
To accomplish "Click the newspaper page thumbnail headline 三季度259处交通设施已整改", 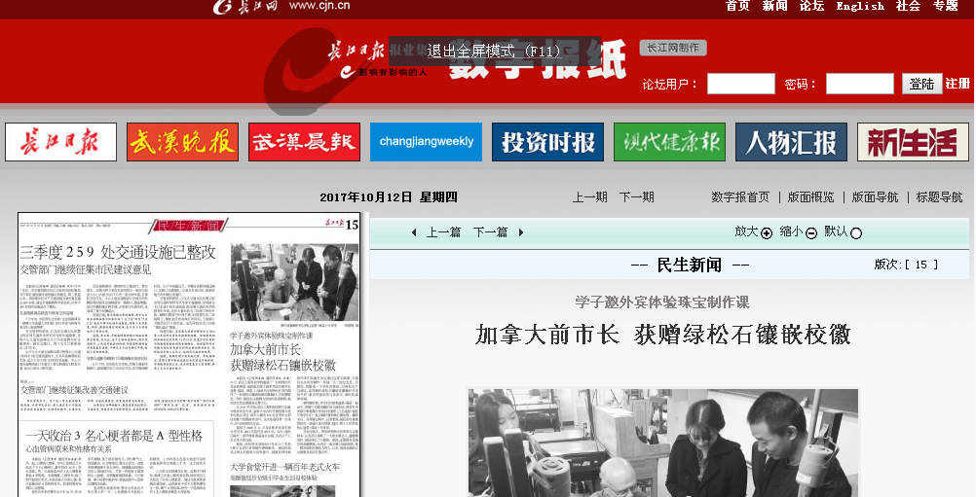I will point(118,252).
